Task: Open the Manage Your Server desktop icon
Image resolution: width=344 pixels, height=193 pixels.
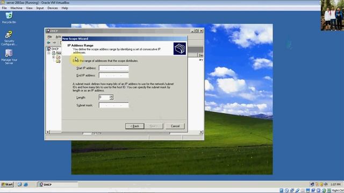Action: click(x=9, y=57)
